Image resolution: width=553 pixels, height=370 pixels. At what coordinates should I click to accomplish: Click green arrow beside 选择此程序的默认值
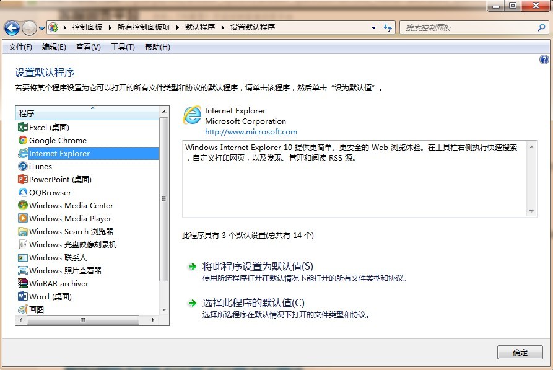click(x=192, y=303)
